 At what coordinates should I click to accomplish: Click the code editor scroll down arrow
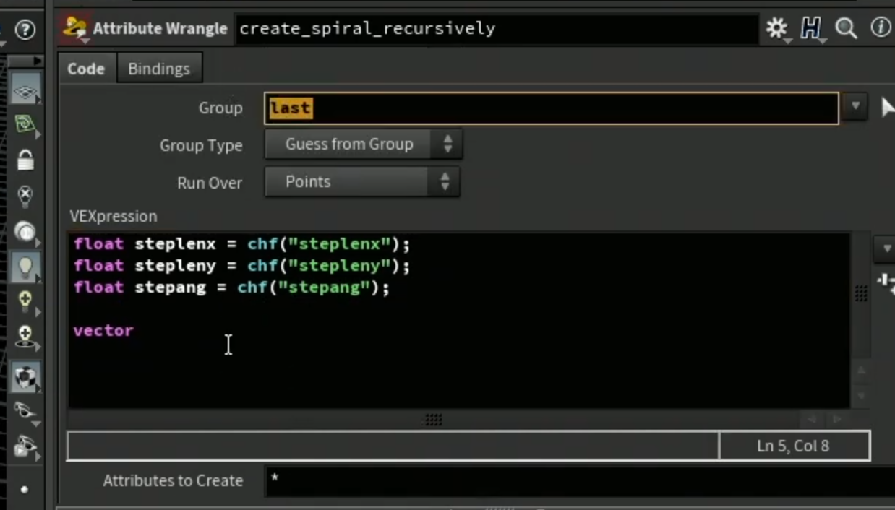860,396
